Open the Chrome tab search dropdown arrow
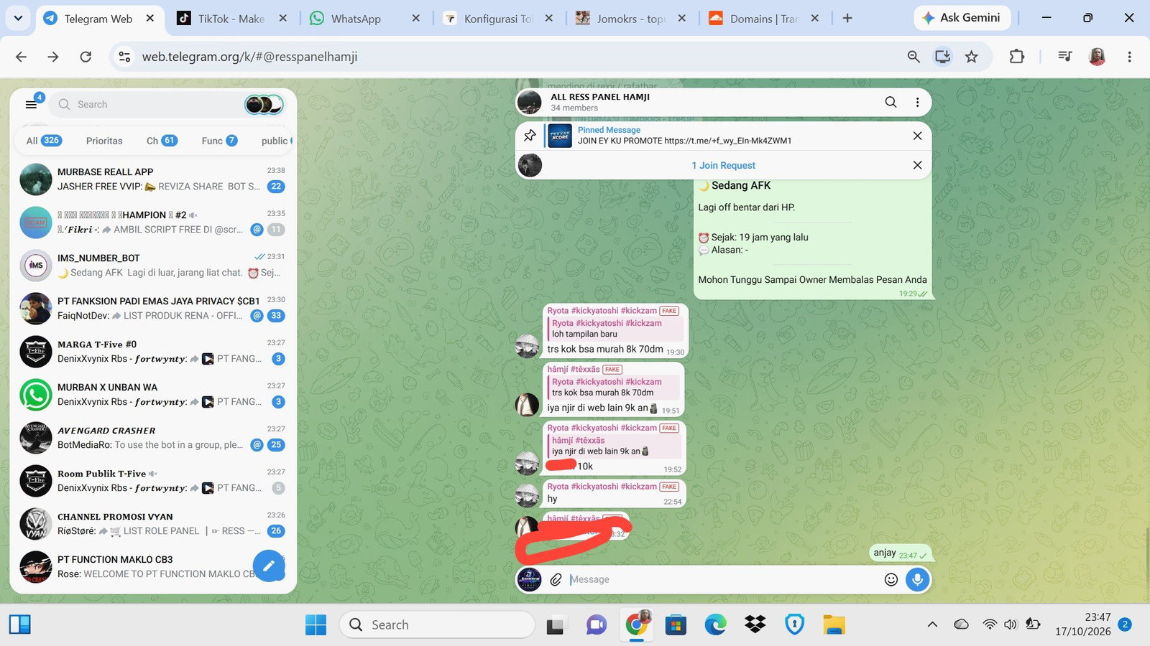The width and height of the screenshot is (1150, 646). (18, 18)
